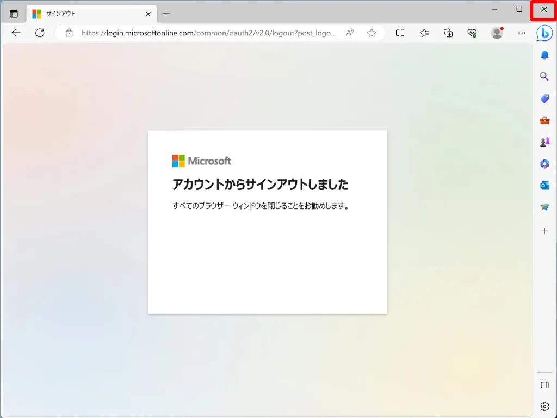Close the サインアウト tab

[148, 14]
